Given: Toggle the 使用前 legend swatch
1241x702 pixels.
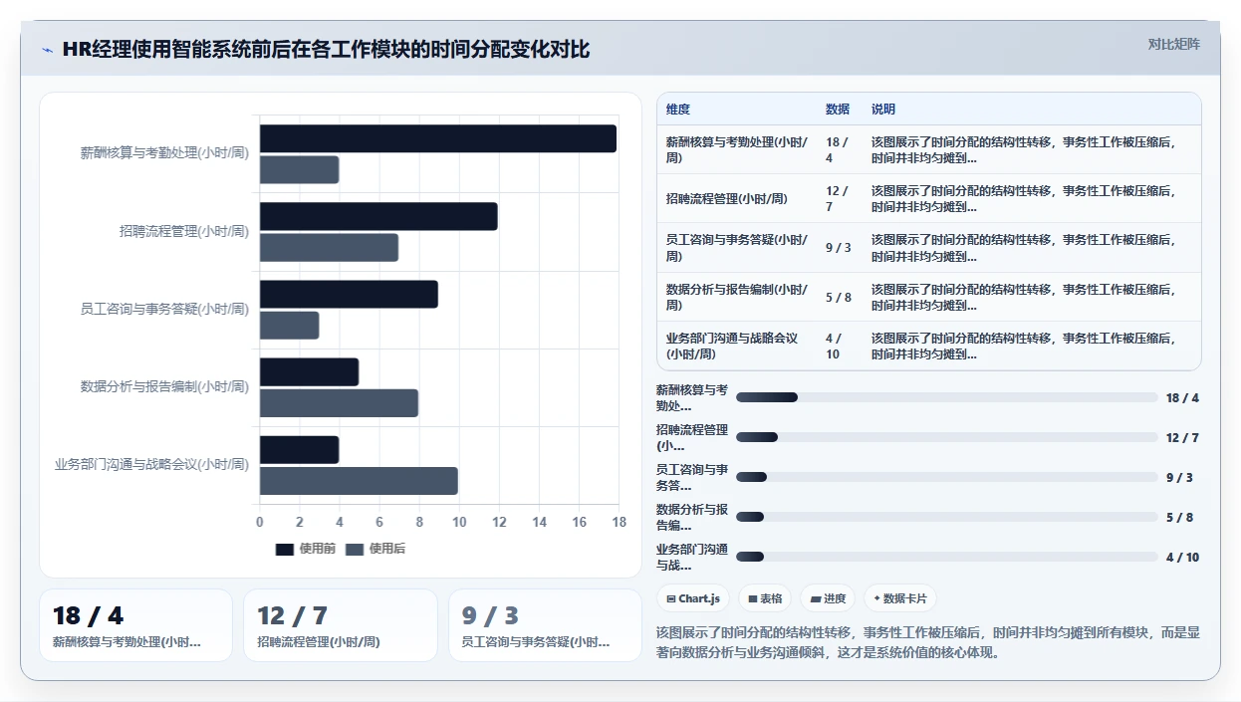Looking at the screenshot, I should pos(285,549).
